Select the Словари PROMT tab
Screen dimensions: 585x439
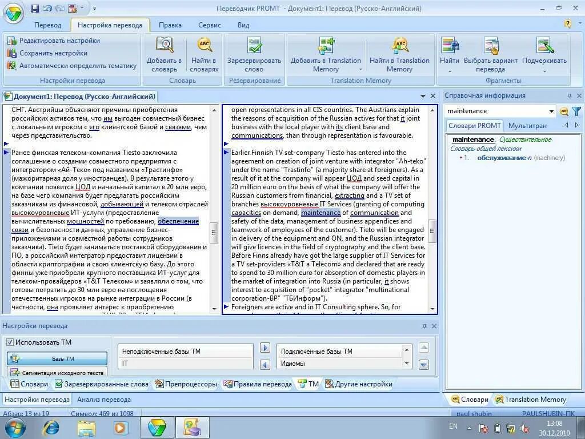[x=475, y=126]
